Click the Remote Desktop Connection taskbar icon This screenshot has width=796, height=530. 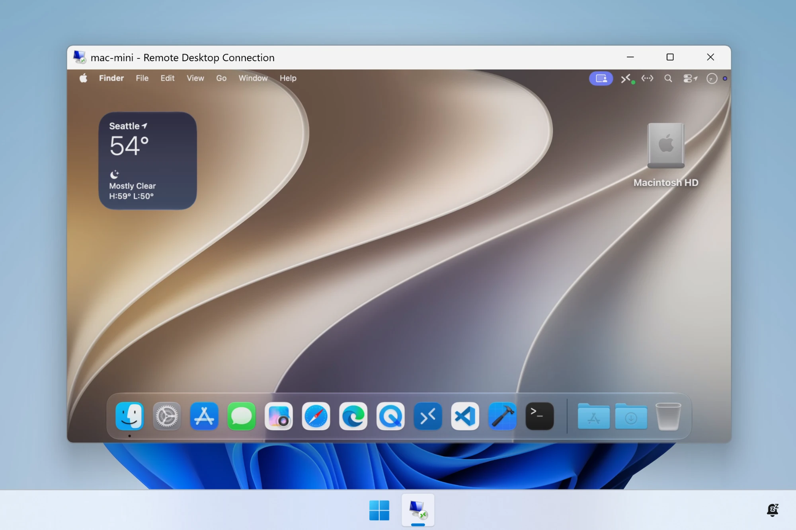pyautogui.click(x=418, y=510)
